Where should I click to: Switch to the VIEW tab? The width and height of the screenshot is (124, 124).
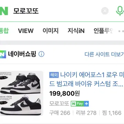(x=26, y=31)
